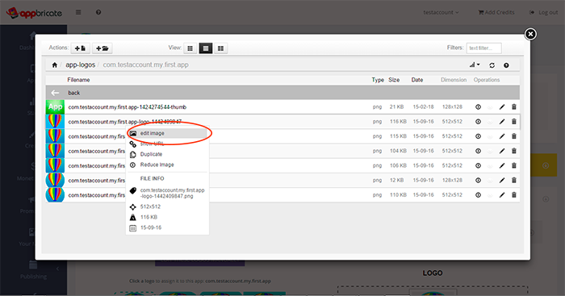Viewport: 565px width, 296px height.
Task: Switch to the grid box view
Action: [190, 48]
